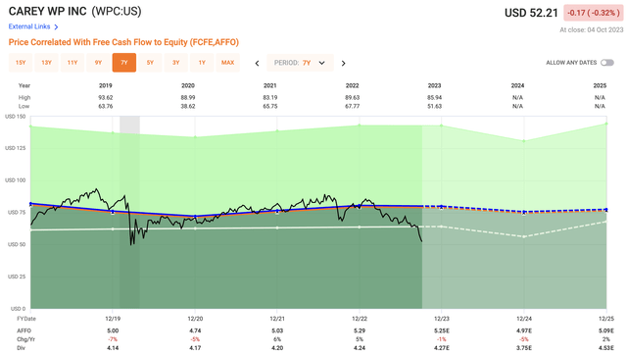Click the blue line marker at 12/20

195,217
